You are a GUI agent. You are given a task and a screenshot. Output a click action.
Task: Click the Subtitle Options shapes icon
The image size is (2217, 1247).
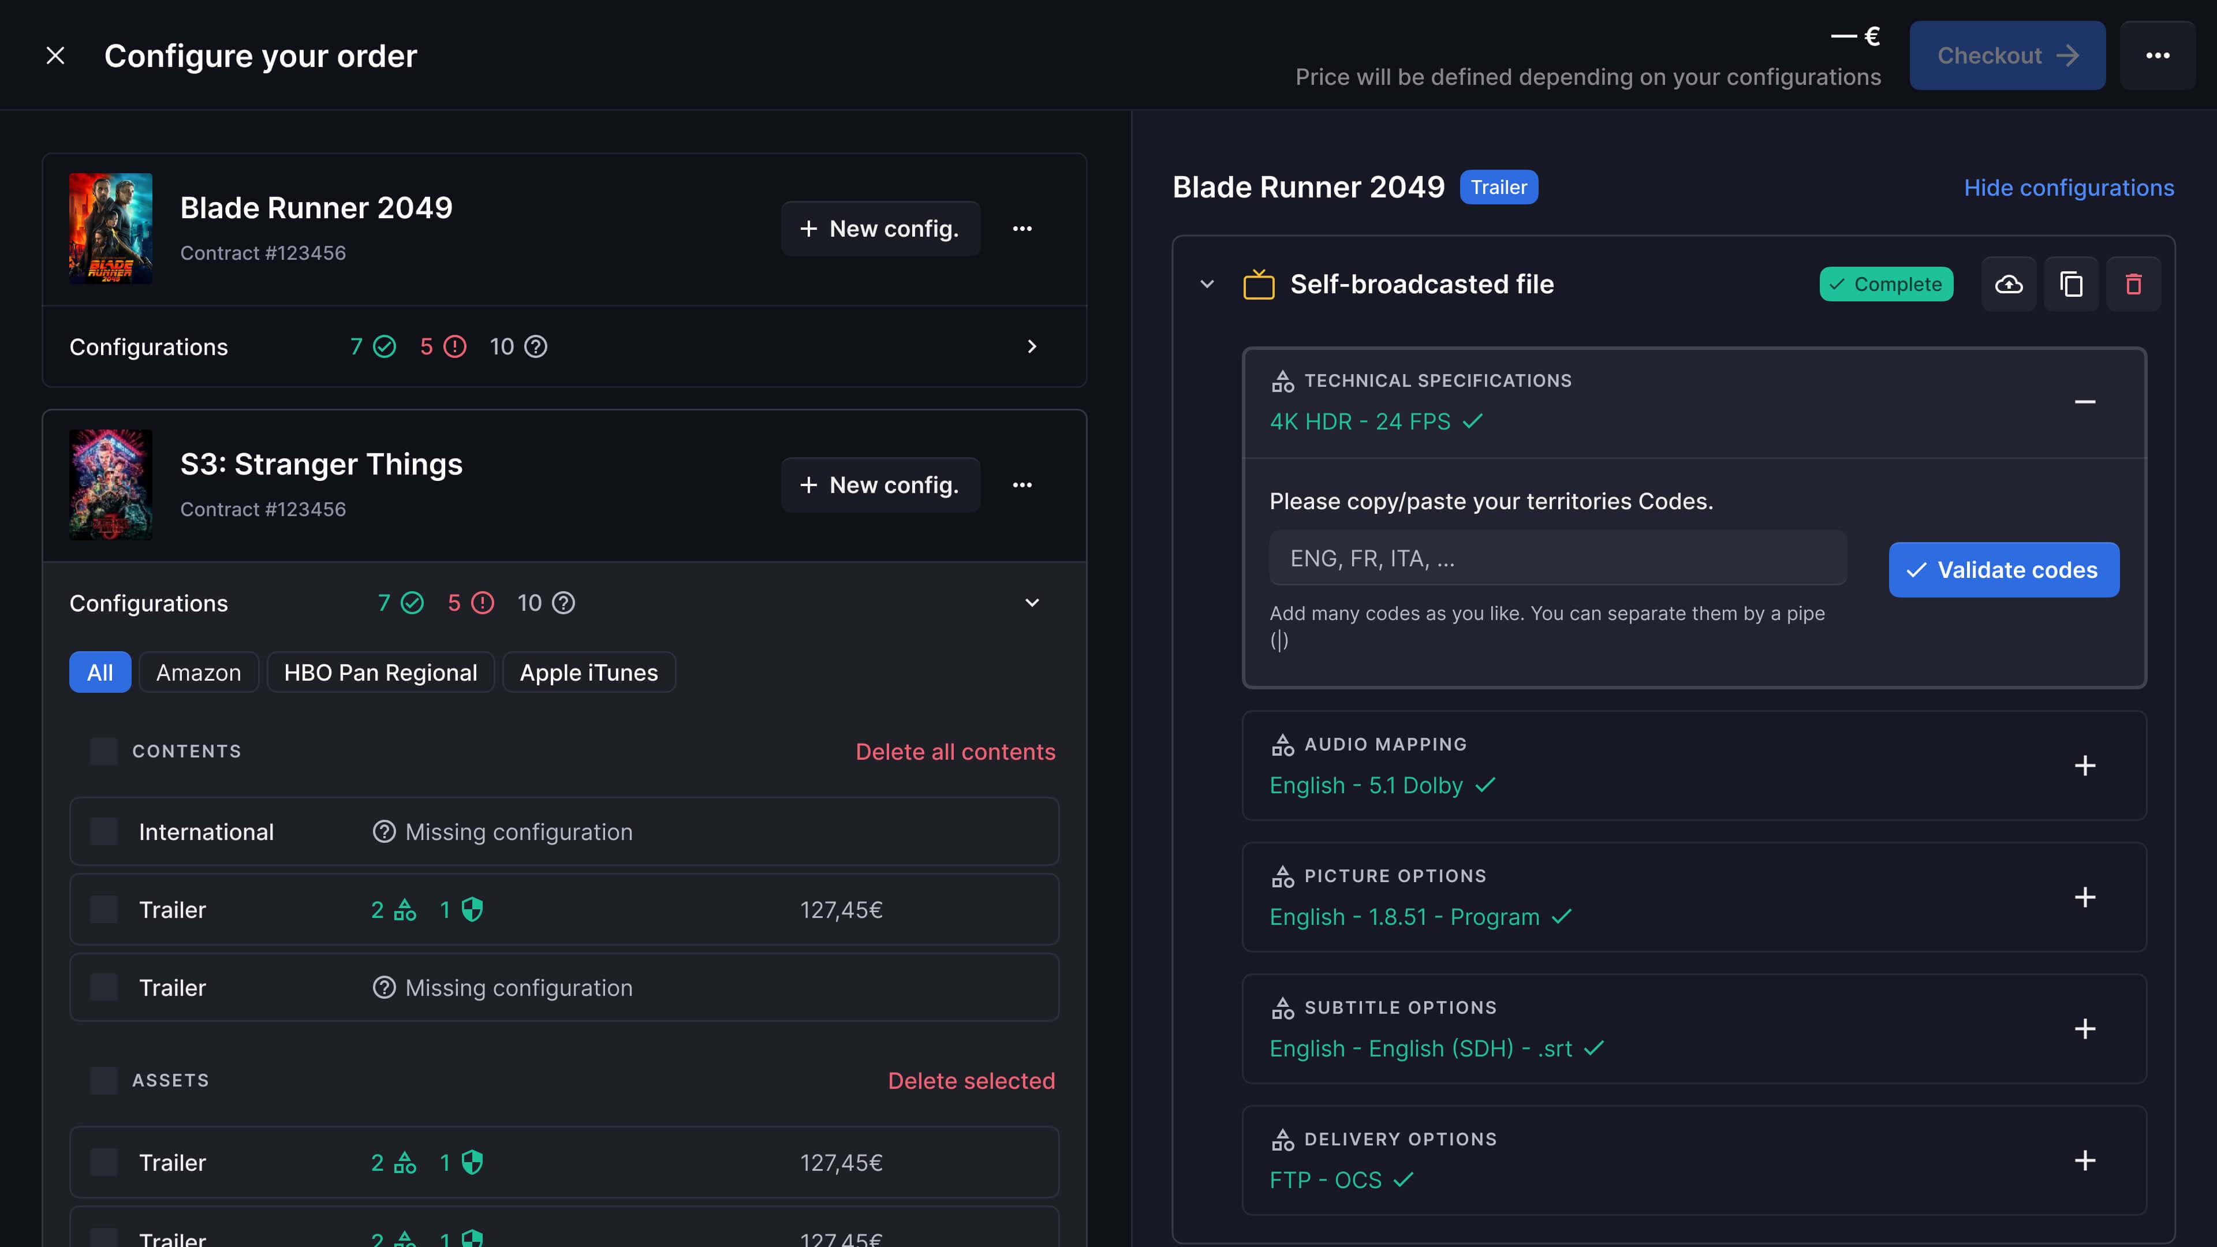(1282, 1008)
